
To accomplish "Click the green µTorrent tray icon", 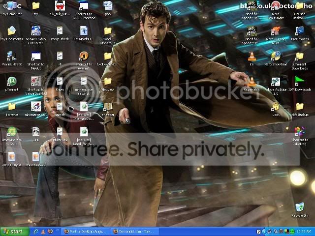I will coord(292,232).
